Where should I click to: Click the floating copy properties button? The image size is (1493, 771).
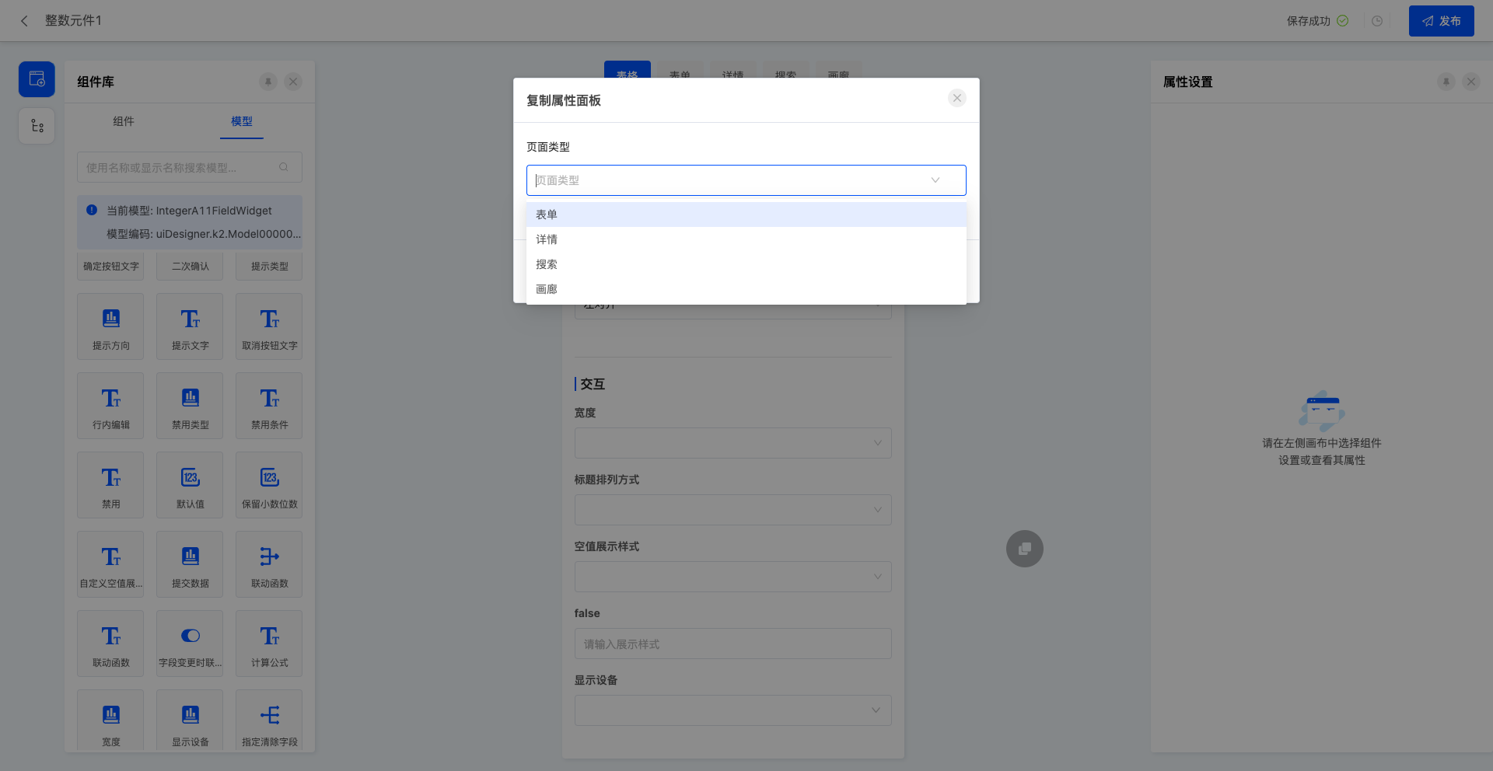pyautogui.click(x=1024, y=549)
